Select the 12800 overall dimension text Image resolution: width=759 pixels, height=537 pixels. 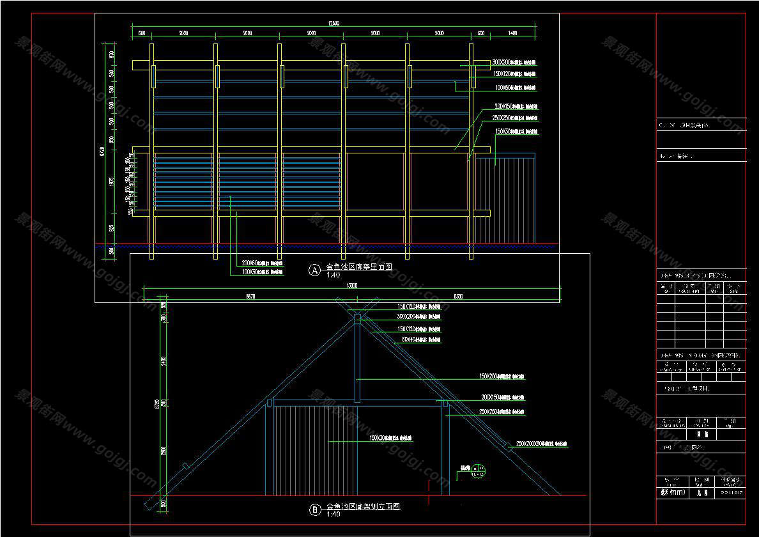(333, 24)
